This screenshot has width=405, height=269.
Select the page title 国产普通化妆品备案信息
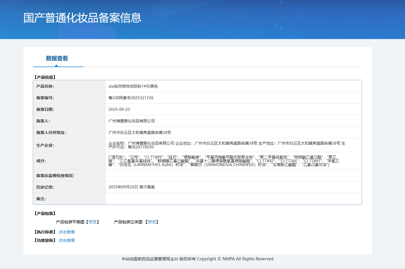(82, 18)
